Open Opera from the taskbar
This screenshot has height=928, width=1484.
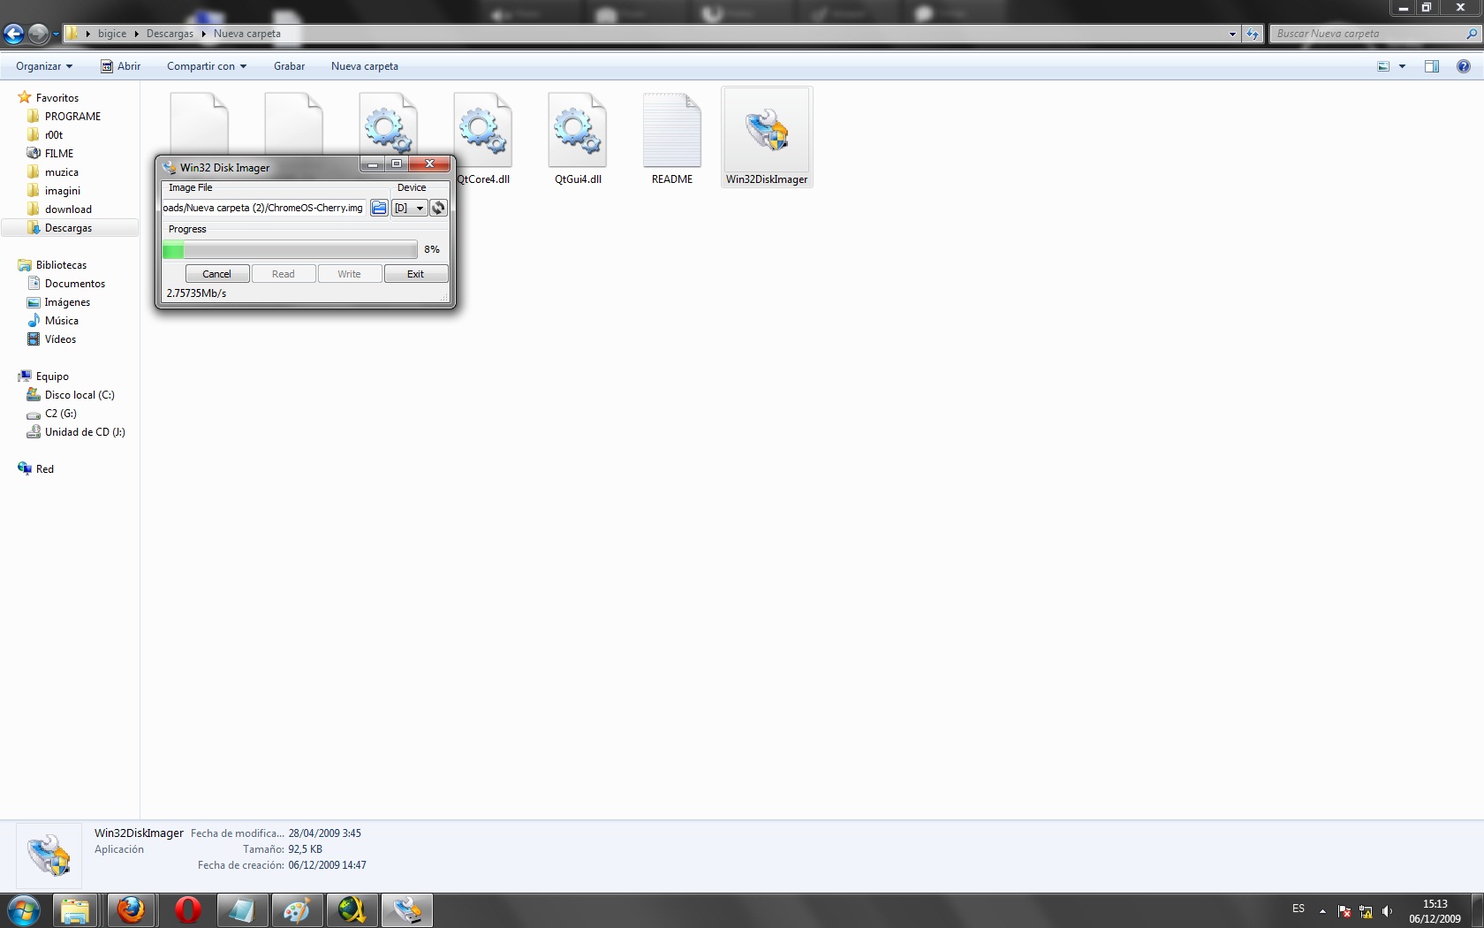187,909
